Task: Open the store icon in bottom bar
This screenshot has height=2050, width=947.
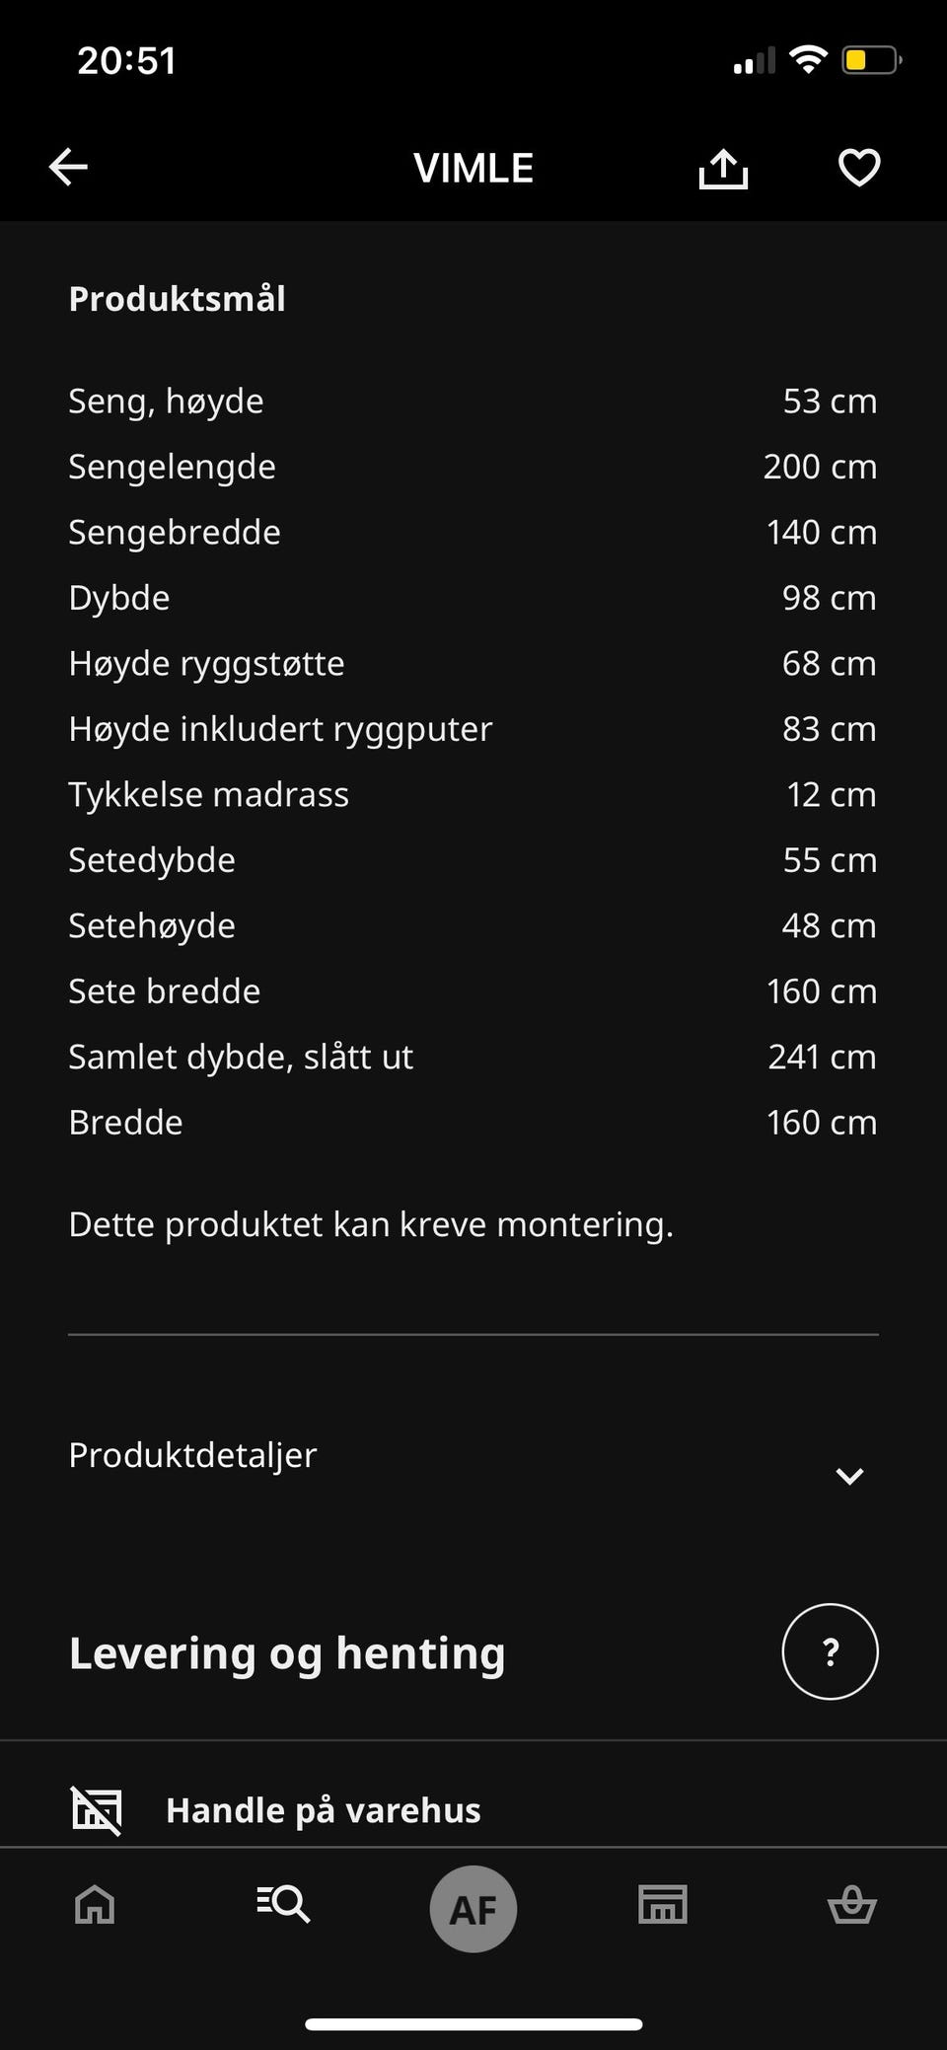Action: 663,1904
